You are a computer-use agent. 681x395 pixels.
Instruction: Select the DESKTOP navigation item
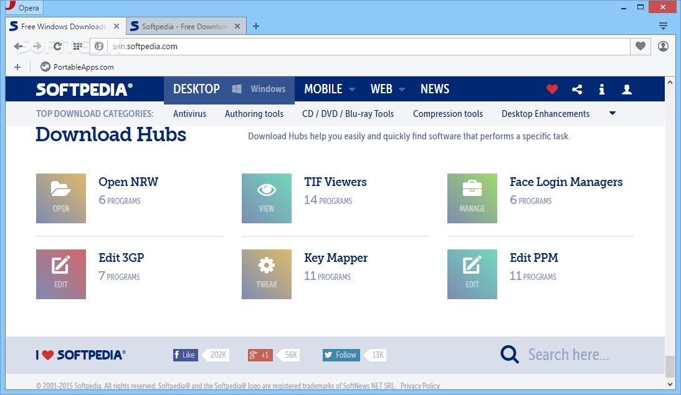click(196, 89)
